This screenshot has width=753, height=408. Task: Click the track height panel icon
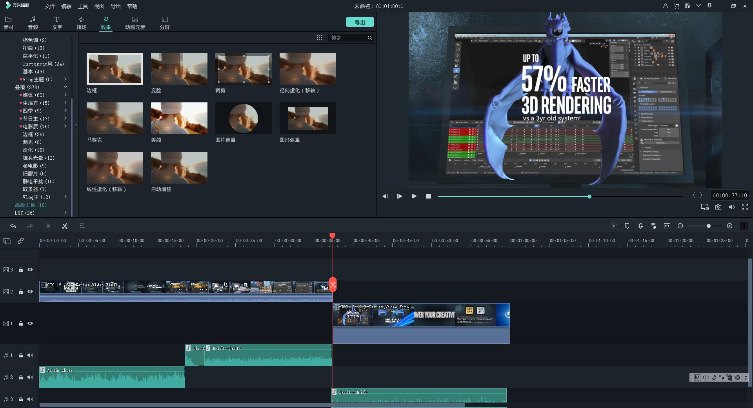pos(744,226)
